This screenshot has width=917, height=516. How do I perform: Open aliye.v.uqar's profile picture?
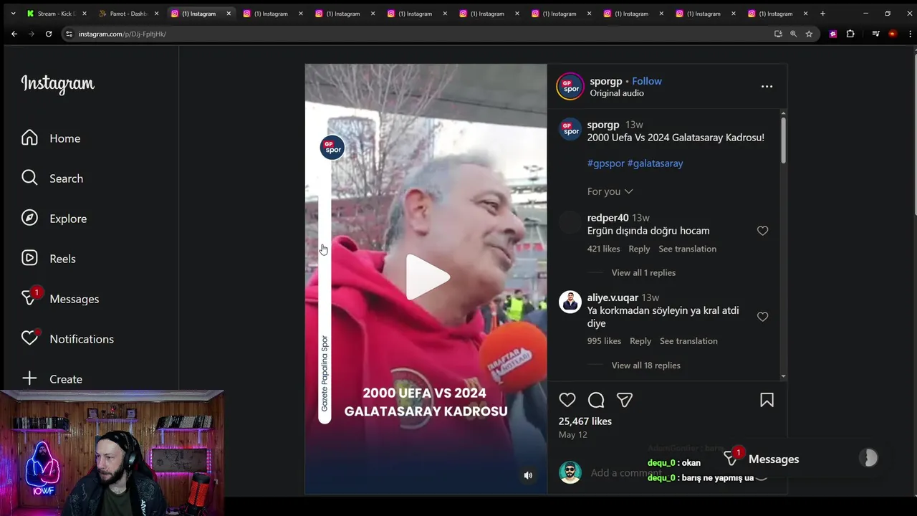(570, 302)
